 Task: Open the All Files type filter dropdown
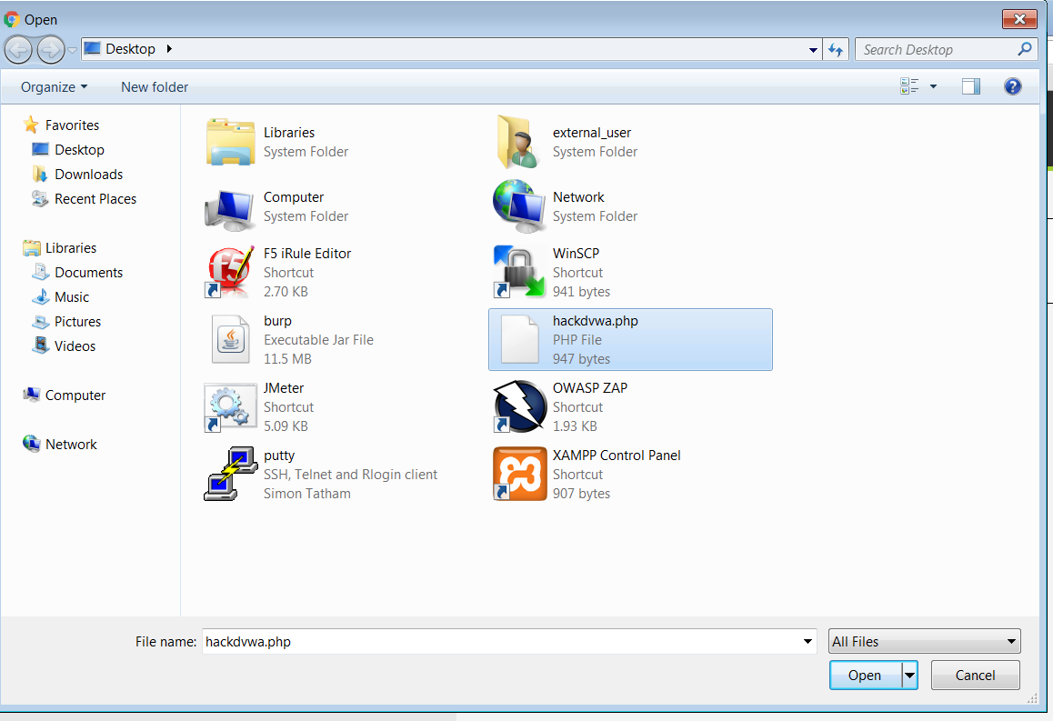coord(925,641)
